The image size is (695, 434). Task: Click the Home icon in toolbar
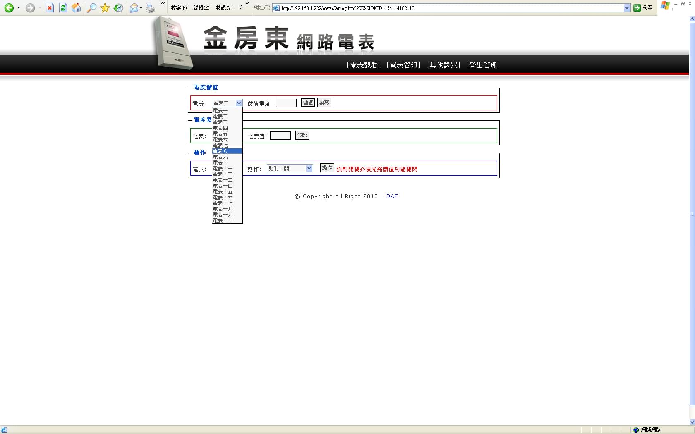[76, 8]
